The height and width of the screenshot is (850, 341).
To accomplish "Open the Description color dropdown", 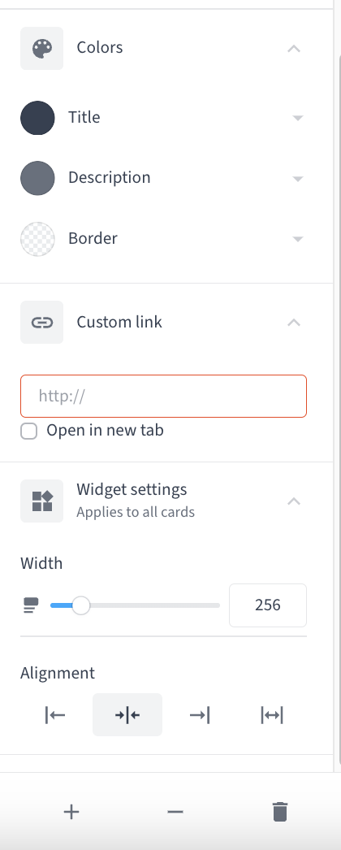I will pyautogui.click(x=297, y=178).
